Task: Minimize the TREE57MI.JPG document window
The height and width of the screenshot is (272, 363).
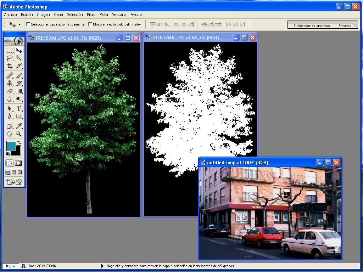Action: click(x=119, y=38)
